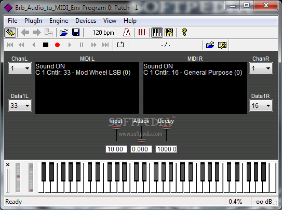Click 'General Purpose (0)' line in MIDI R

[193, 73]
